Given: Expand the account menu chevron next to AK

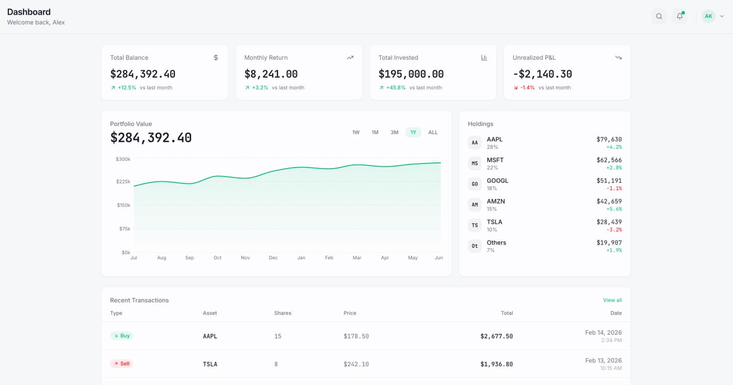Looking at the screenshot, I should pos(721,16).
